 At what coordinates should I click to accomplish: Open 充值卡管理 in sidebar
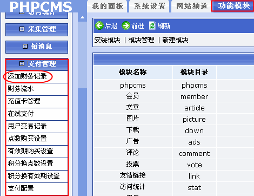coord(37,102)
